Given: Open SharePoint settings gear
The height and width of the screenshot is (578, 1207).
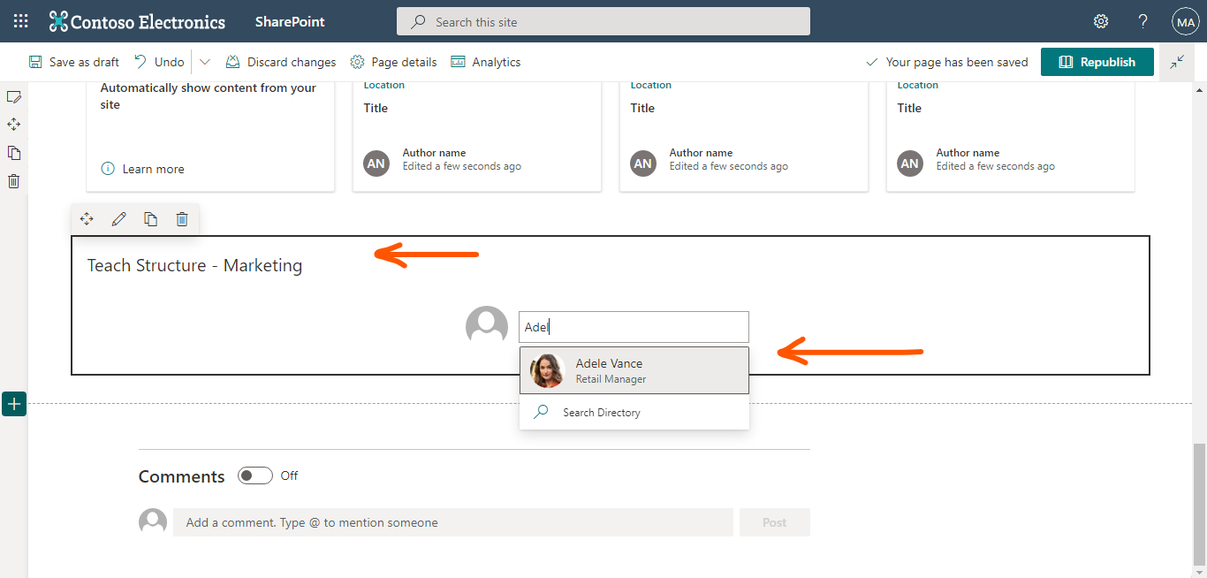Looking at the screenshot, I should click(1100, 20).
